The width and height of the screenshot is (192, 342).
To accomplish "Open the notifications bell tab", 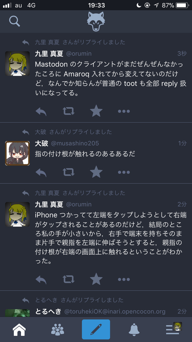I will [x=134, y=330].
